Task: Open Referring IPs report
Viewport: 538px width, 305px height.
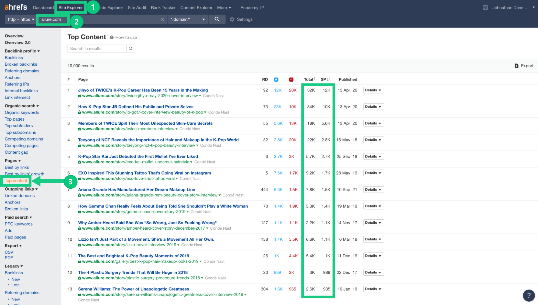Action: 17,84
